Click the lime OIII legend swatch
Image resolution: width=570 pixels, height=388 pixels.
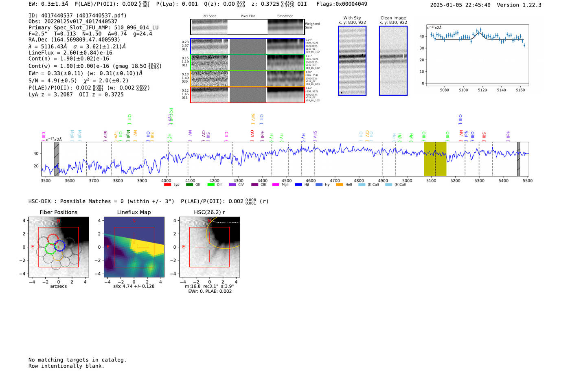click(210, 185)
